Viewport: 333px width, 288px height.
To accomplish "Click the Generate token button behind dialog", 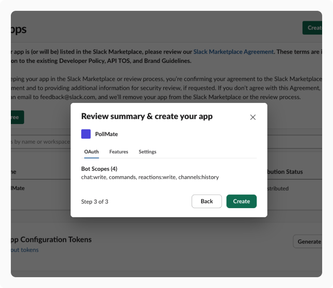I will pyautogui.click(x=308, y=241).
